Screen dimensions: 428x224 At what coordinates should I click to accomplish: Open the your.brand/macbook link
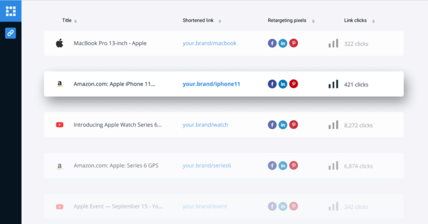point(209,43)
